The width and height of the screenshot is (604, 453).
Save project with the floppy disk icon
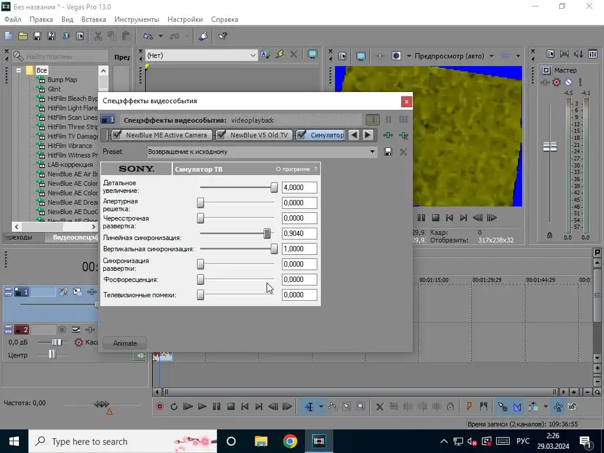(x=37, y=36)
